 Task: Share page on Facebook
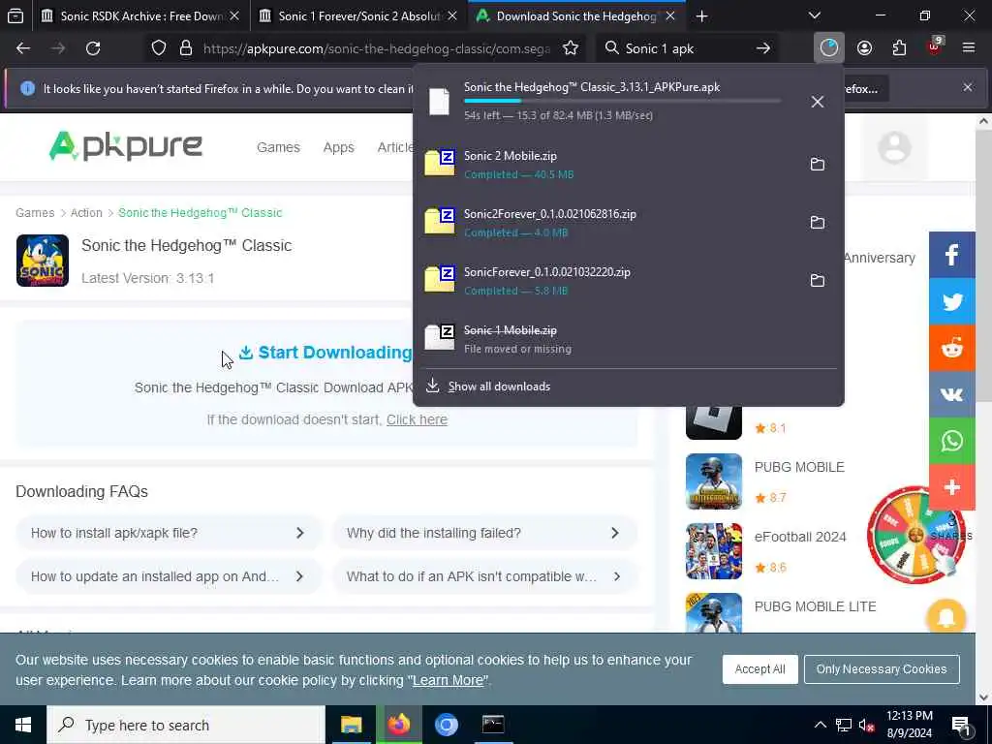coord(952,255)
